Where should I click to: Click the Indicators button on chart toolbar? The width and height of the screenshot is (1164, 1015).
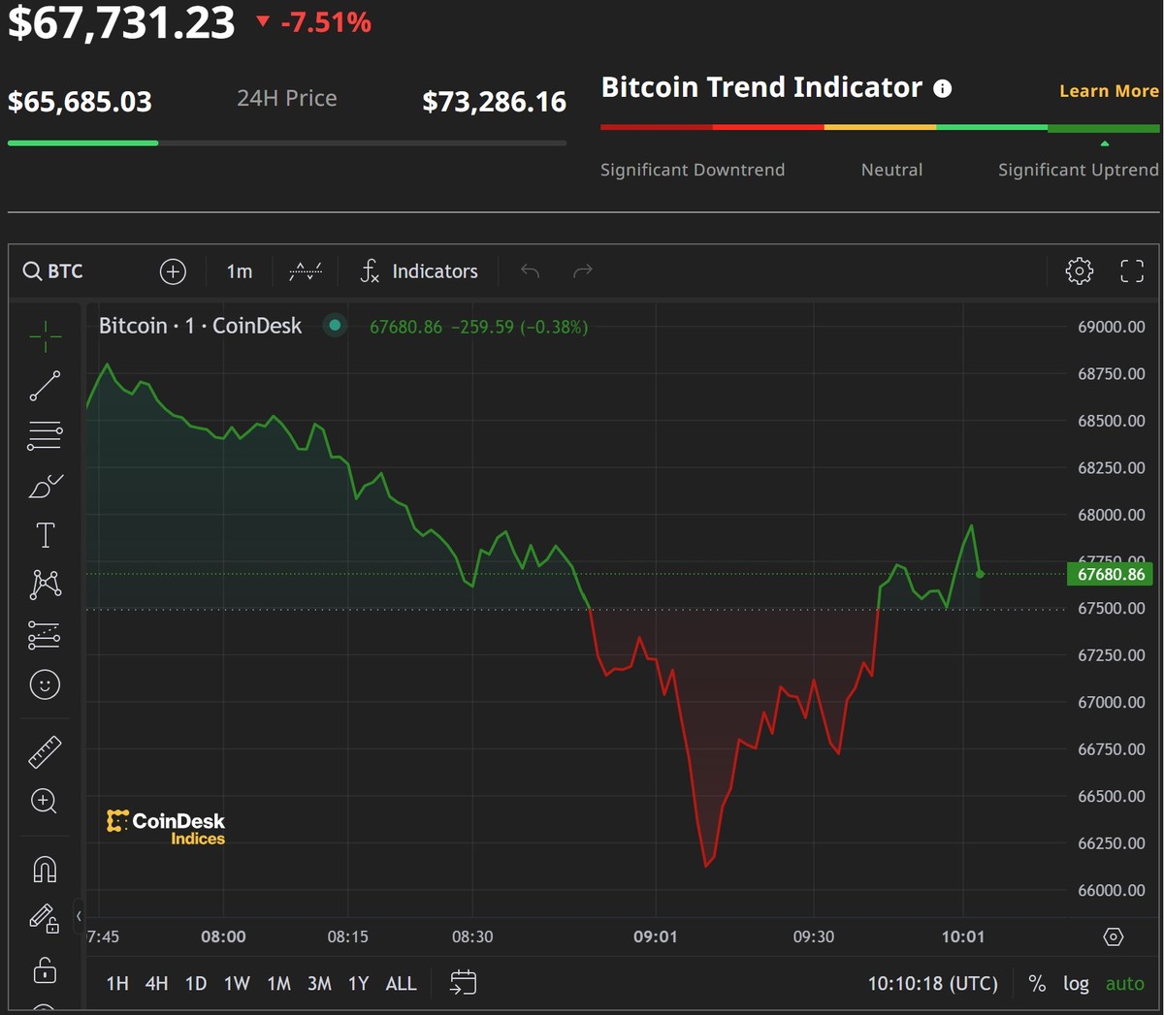point(417,271)
